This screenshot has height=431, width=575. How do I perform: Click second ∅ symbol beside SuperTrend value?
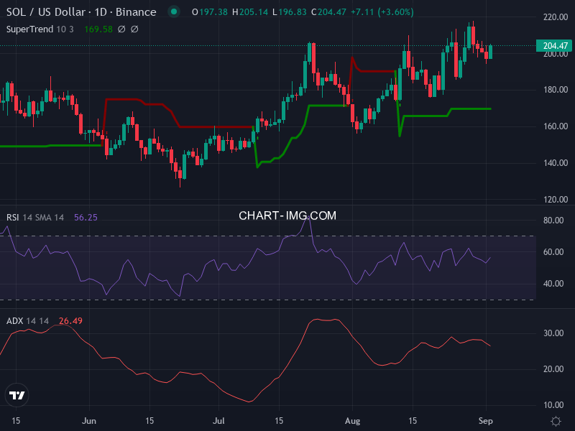pyautogui.click(x=134, y=29)
